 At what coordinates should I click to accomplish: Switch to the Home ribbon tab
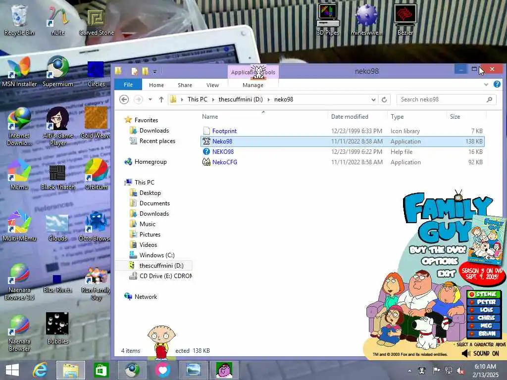[156, 85]
